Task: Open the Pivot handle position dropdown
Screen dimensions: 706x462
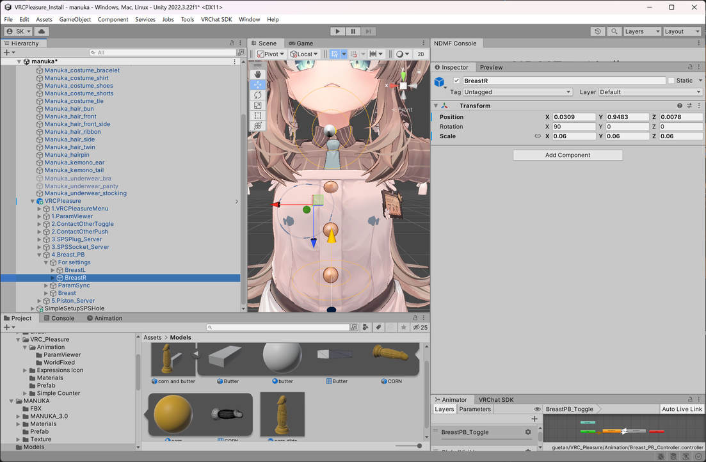Action: coord(271,54)
